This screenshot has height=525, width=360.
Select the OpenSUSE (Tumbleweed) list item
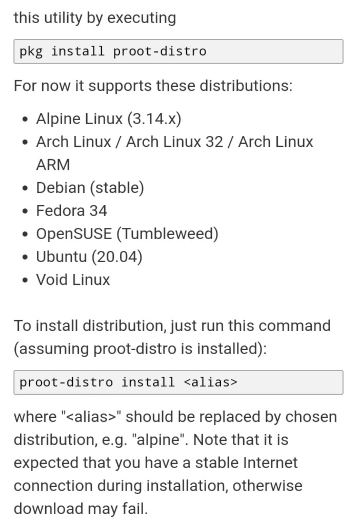point(127,234)
